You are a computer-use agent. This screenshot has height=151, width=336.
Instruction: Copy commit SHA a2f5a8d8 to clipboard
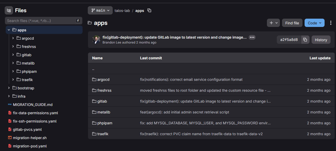click(305, 40)
